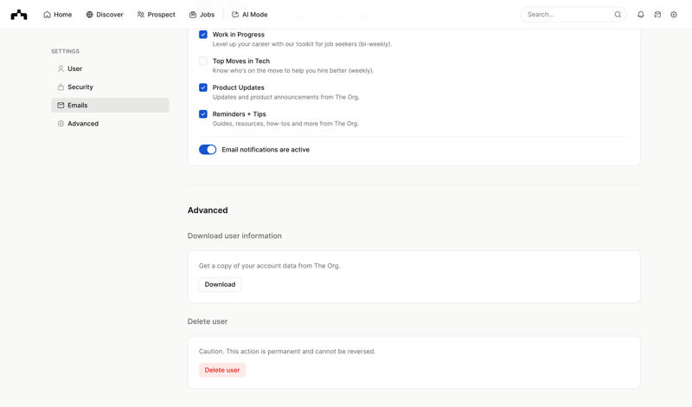692x407 pixels.
Task: Click the Work in Progress label
Action: [239, 35]
